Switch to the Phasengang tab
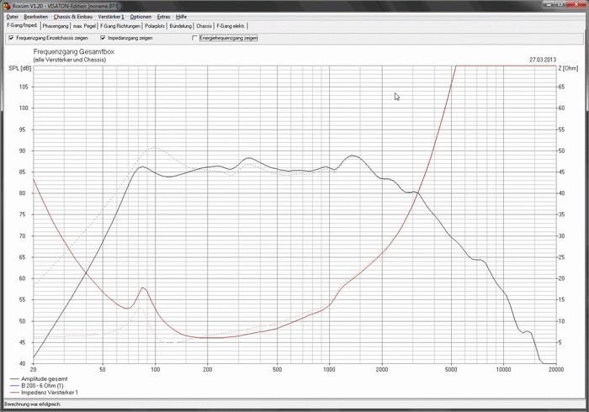This screenshot has width=589, height=412. (x=56, y=26)
